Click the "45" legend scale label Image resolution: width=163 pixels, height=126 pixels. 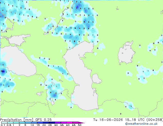[74, 125]
